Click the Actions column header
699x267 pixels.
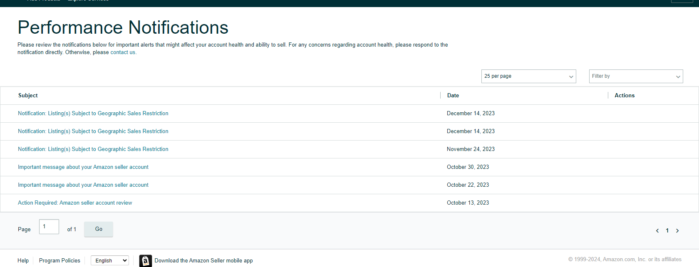(625, 96)
